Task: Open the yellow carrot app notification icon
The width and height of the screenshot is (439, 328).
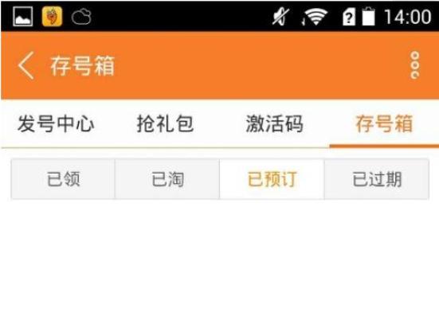Action: (52, 17)
